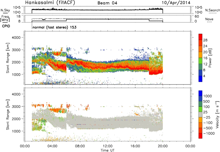Select the 24 value on Power colorbar
Screen dimensions: 220x152
point(205,46)
